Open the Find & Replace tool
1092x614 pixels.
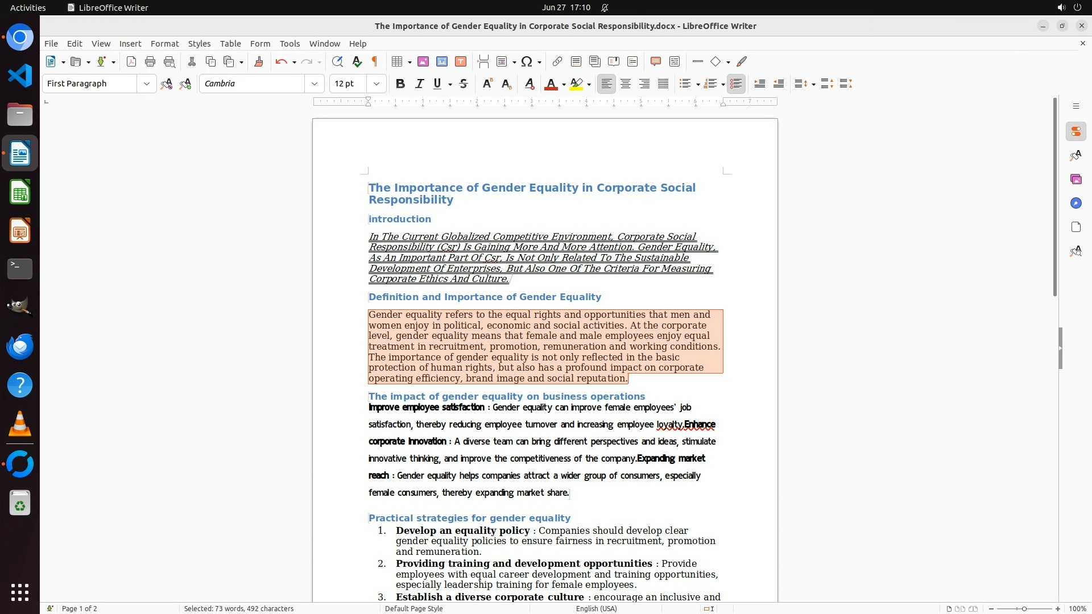click(337, 61)
